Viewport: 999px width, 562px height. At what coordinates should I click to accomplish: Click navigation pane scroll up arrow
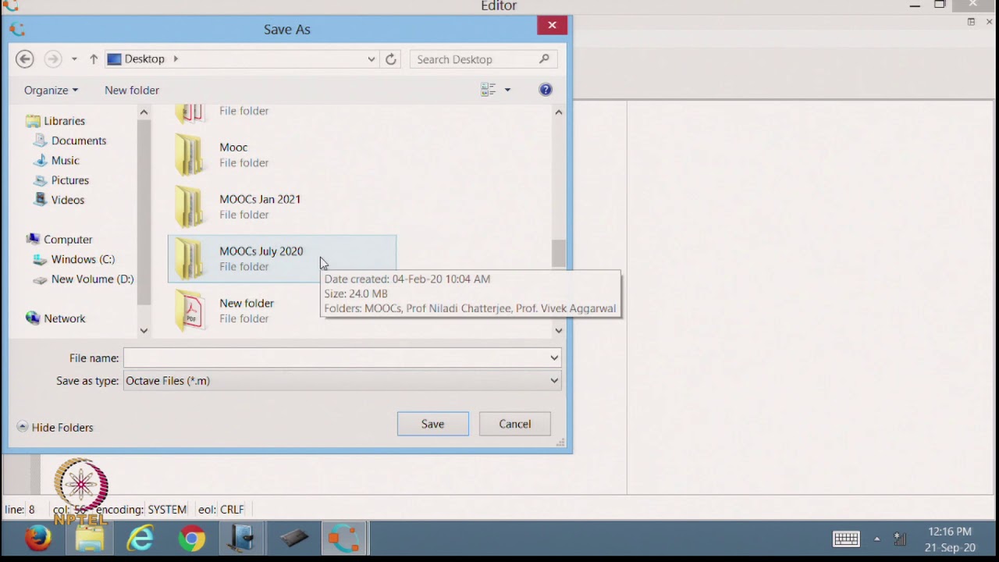(144, 112)
